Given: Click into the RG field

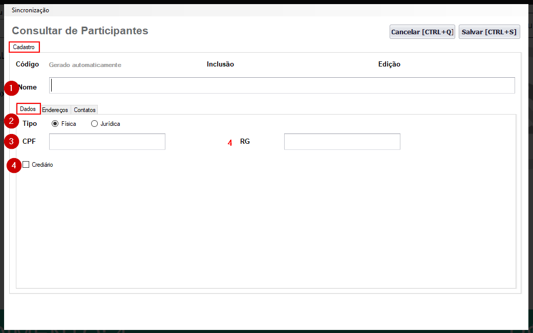Looking at the screenshot, I should coord(342,142).
